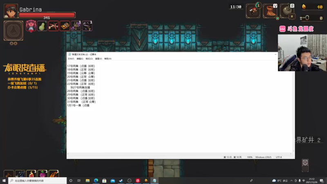Open the Notepad 查看(V) menu
The image size is (327, 184).
pyautogui.click(x=99, y=58)
